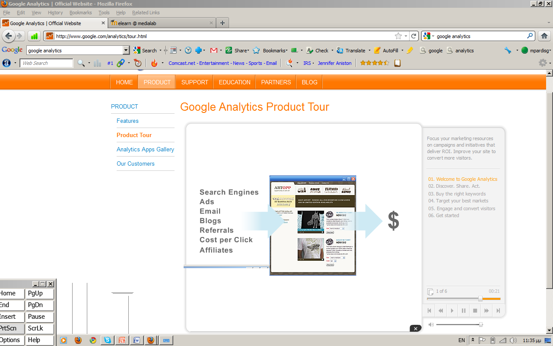The width and height of the screenshot is (553, 346).
Task: Click the blue plus icon in Google Toolbar
Action: pyautogui.click(x=198, y=50)
